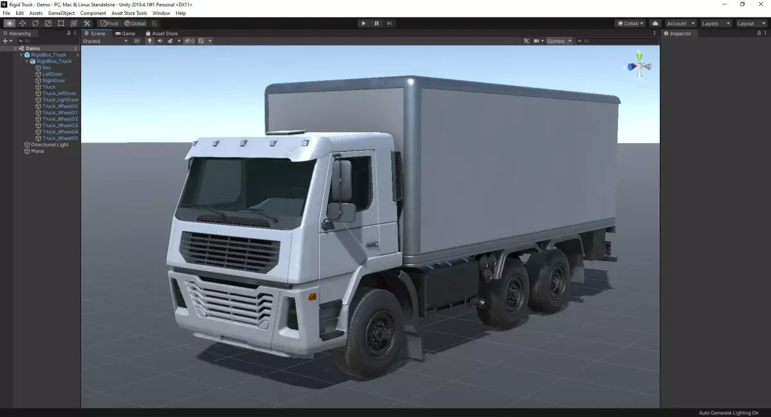Switch between Pivot and Center handle position
Viewport: 771px width, 417px height.
108,23
